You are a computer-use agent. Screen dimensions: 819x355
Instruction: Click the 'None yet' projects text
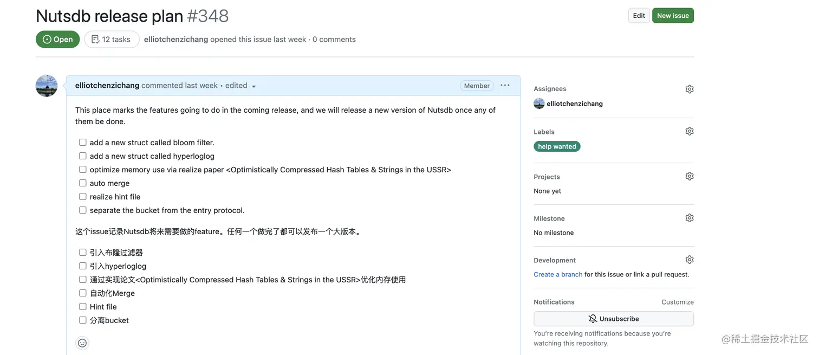(x=547, y=191)
